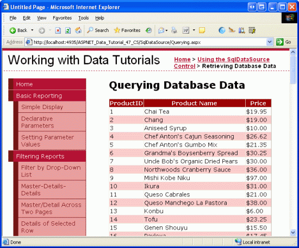Screen dimensions: 299x248
Task: Open the Favorites menu in menu bar
Action: (x=62, y=18)
